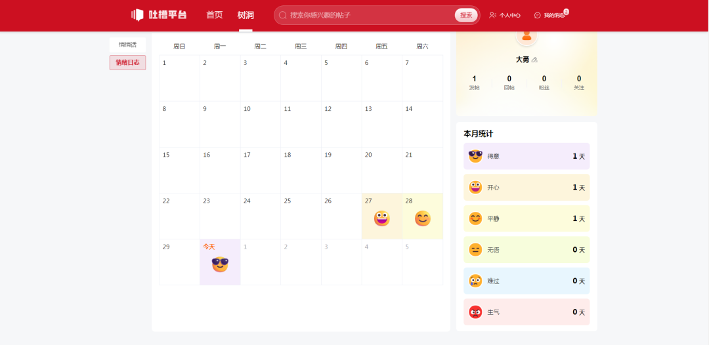Image resolution: width=709 pixels, height=345 pixels.
Task: Click the happy emoji on day 27
Action: 381,218
